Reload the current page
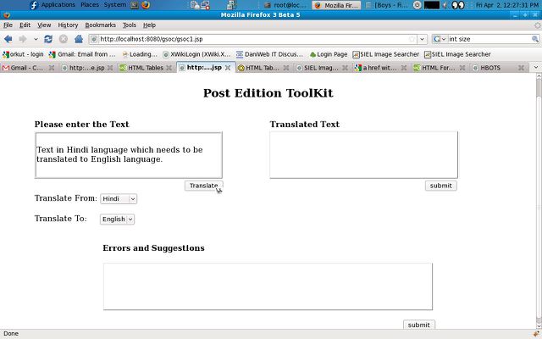The width and height of the screenshot is (542, 339). (x=48, y=39)
